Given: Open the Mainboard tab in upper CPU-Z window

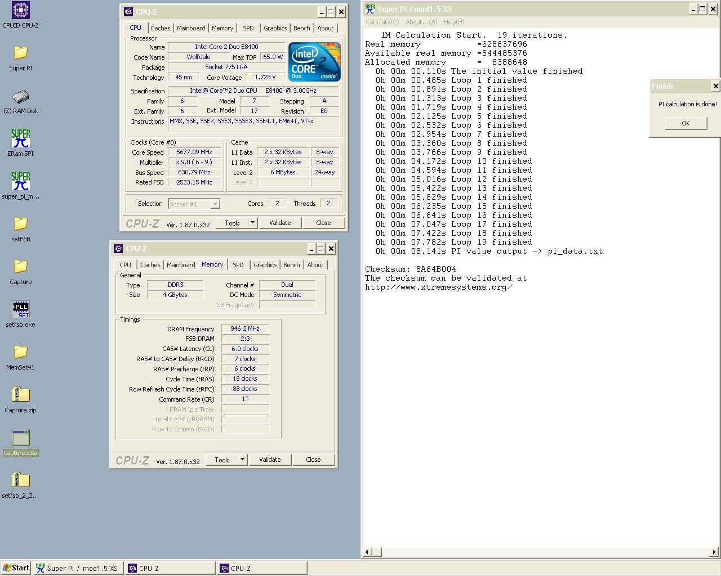Looking at the screenshot, I should 191,28.
